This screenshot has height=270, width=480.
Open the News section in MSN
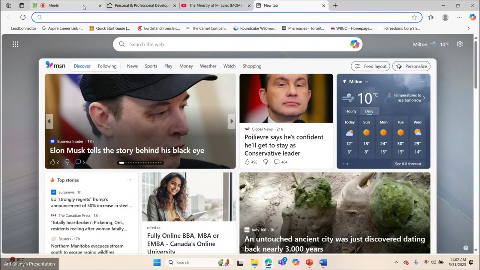point(132,66)
